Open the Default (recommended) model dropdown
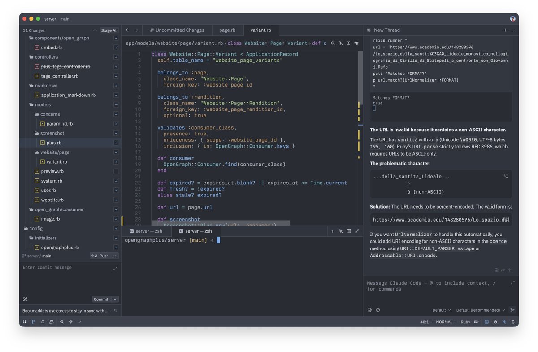538x352 pixels. tap(480, 310)
